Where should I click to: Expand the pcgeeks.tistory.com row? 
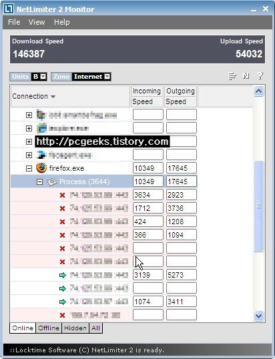(29, 141)
